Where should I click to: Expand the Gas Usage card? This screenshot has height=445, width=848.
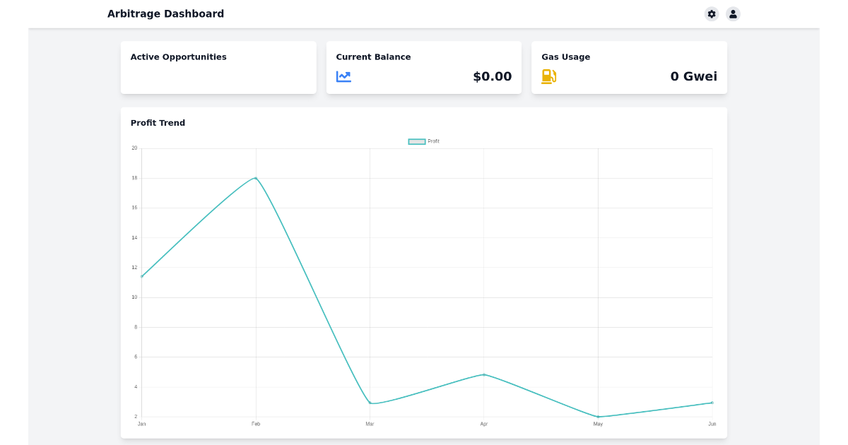coord(628,67)
